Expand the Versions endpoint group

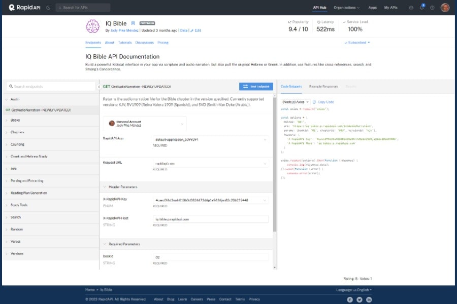(x=50, y=254)
